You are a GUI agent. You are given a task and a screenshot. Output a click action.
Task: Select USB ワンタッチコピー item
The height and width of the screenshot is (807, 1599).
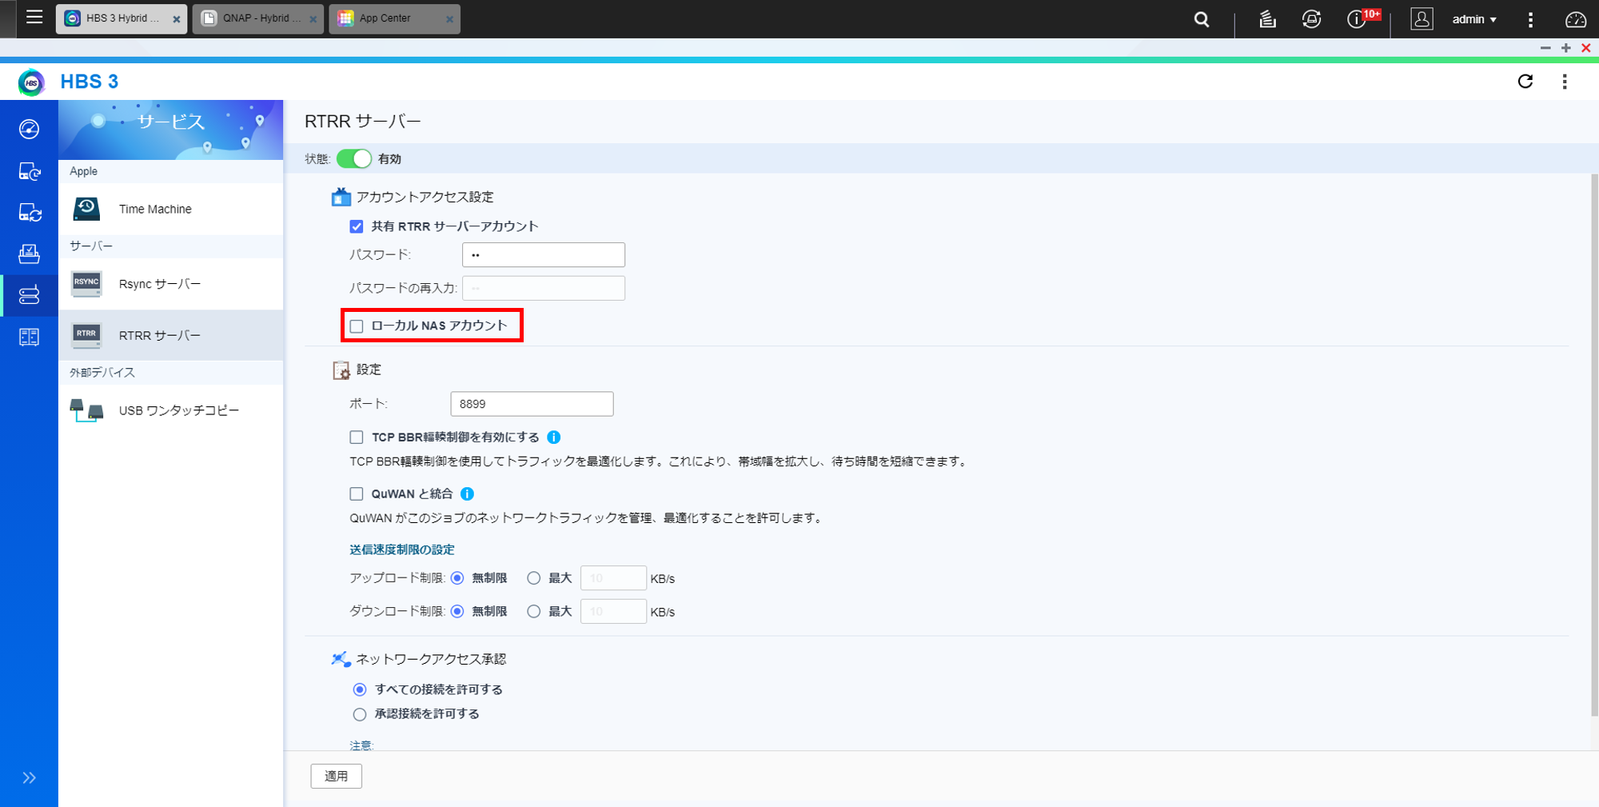pos(171,410)
